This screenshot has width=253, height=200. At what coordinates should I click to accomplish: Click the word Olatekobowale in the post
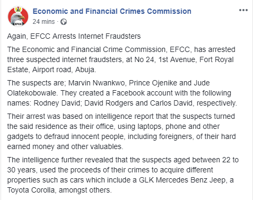point(32,93)
